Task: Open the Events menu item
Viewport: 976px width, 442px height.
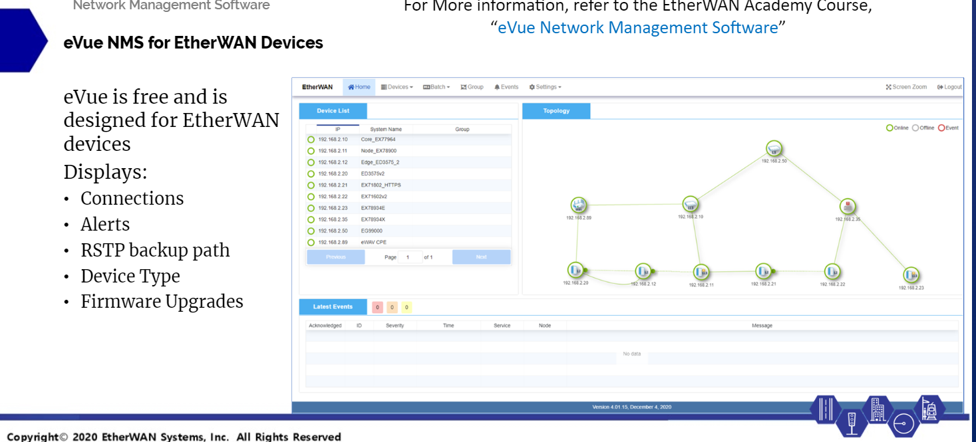Action: tap(506, 87)
